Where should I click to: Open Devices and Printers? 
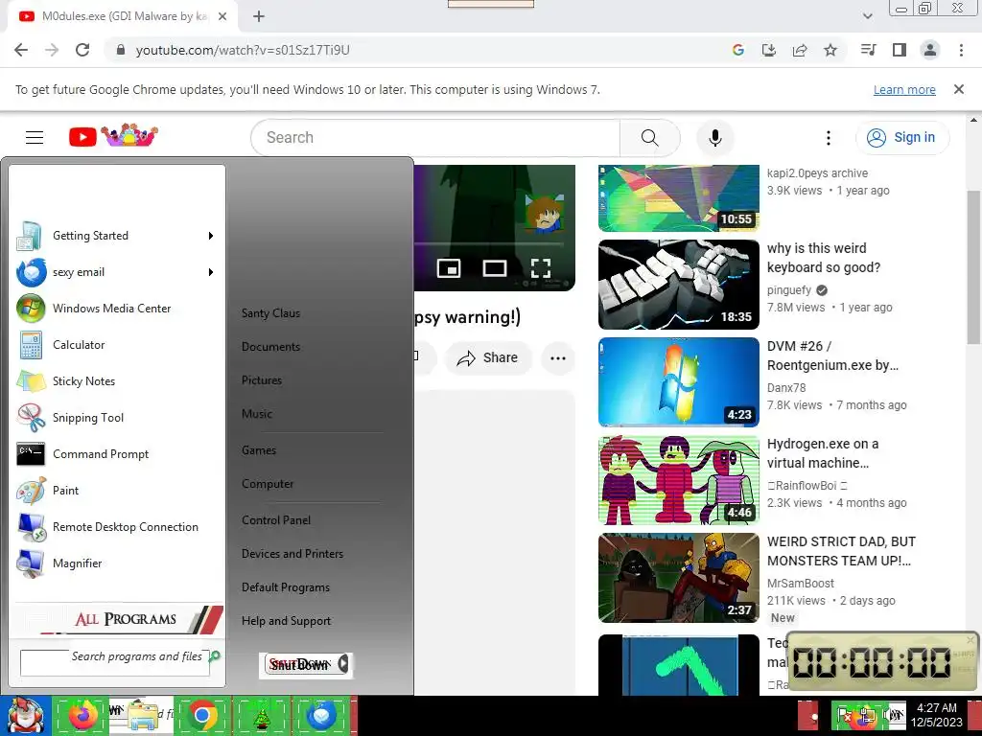pyautogui.click(x=292, y=554)
